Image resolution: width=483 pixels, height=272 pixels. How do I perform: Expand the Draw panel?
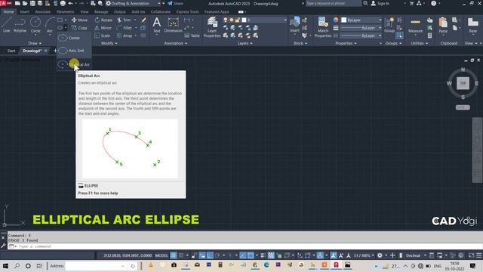pos(35,44)
